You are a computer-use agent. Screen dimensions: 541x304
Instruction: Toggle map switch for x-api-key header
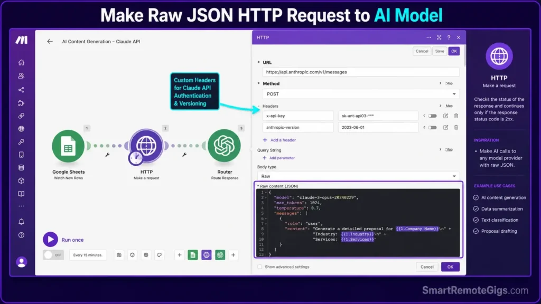[432, 116]
